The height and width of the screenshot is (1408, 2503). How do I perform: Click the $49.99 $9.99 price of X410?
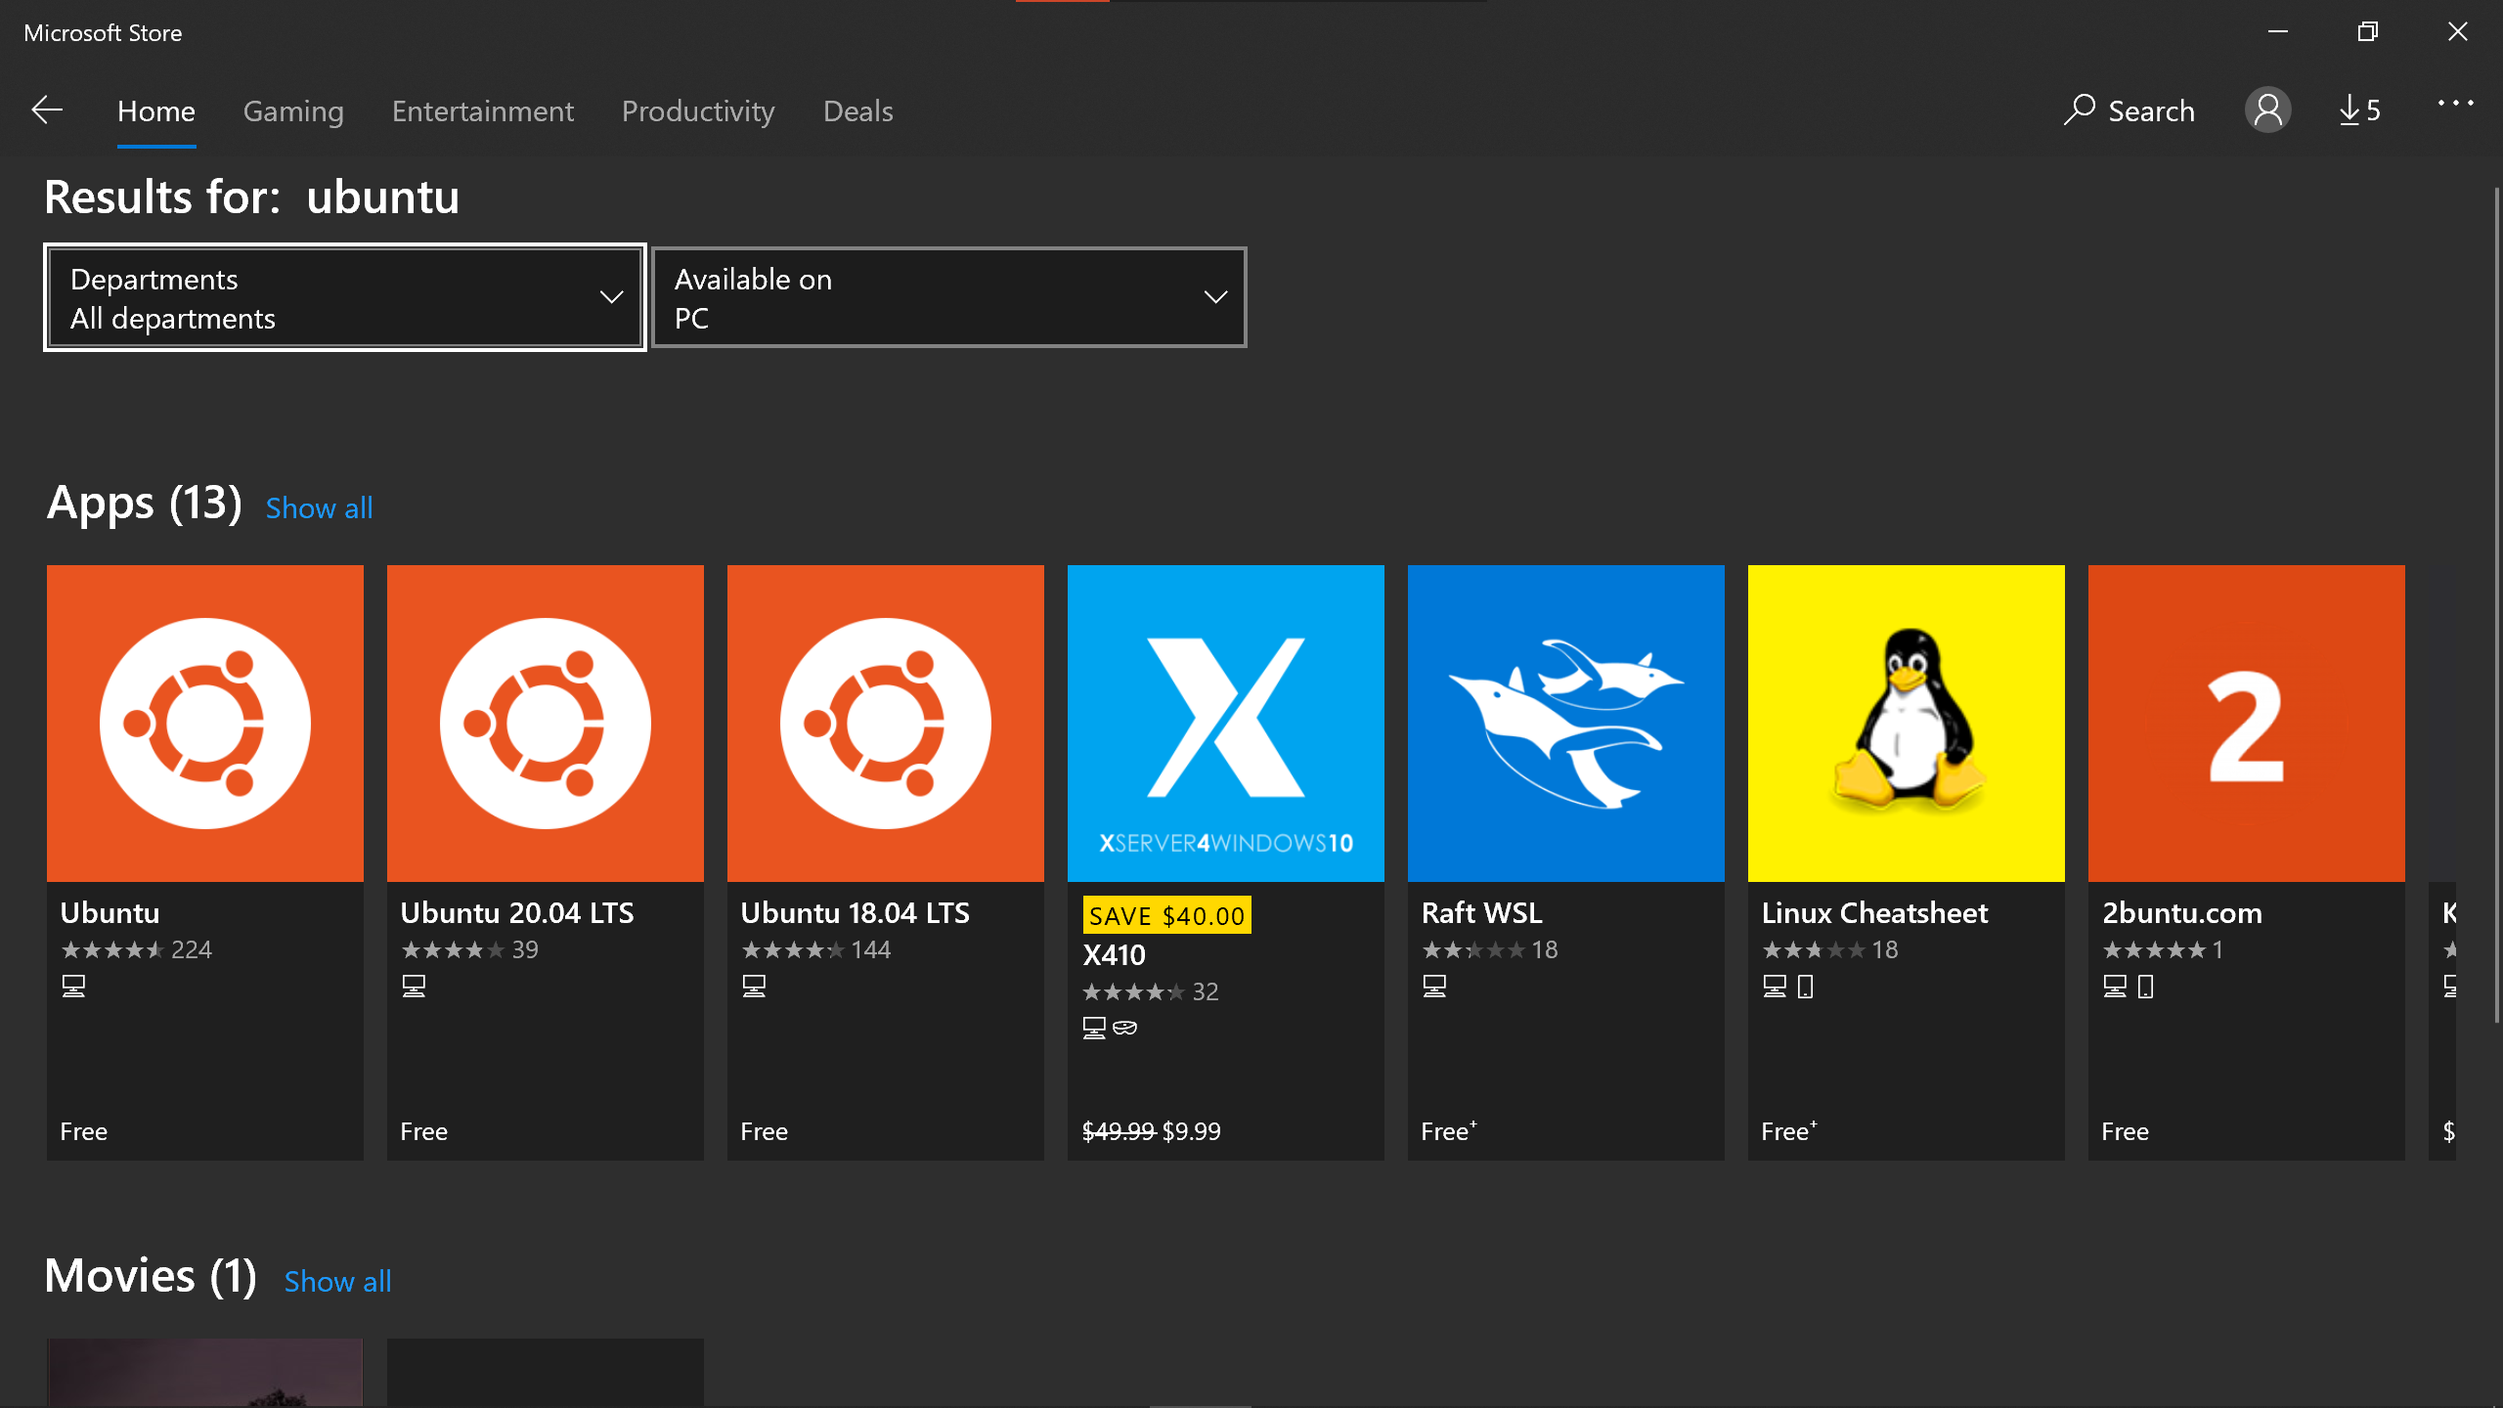click(x=1151, y=1131)
